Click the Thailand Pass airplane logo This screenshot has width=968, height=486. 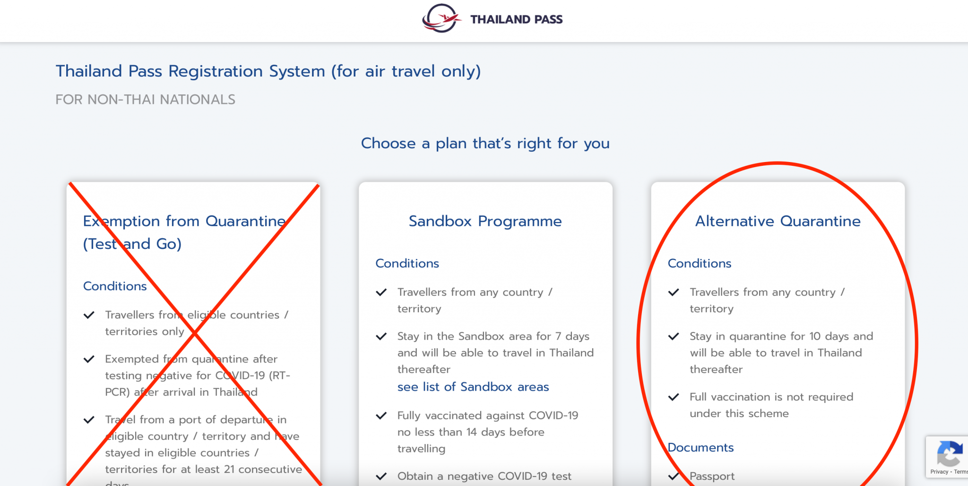(441, 19)
